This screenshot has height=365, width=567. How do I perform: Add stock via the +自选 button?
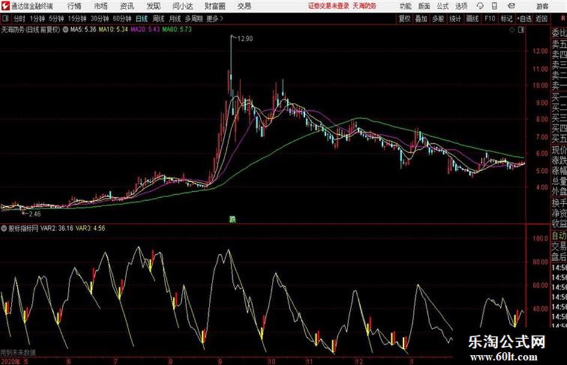tap(524, 19)
